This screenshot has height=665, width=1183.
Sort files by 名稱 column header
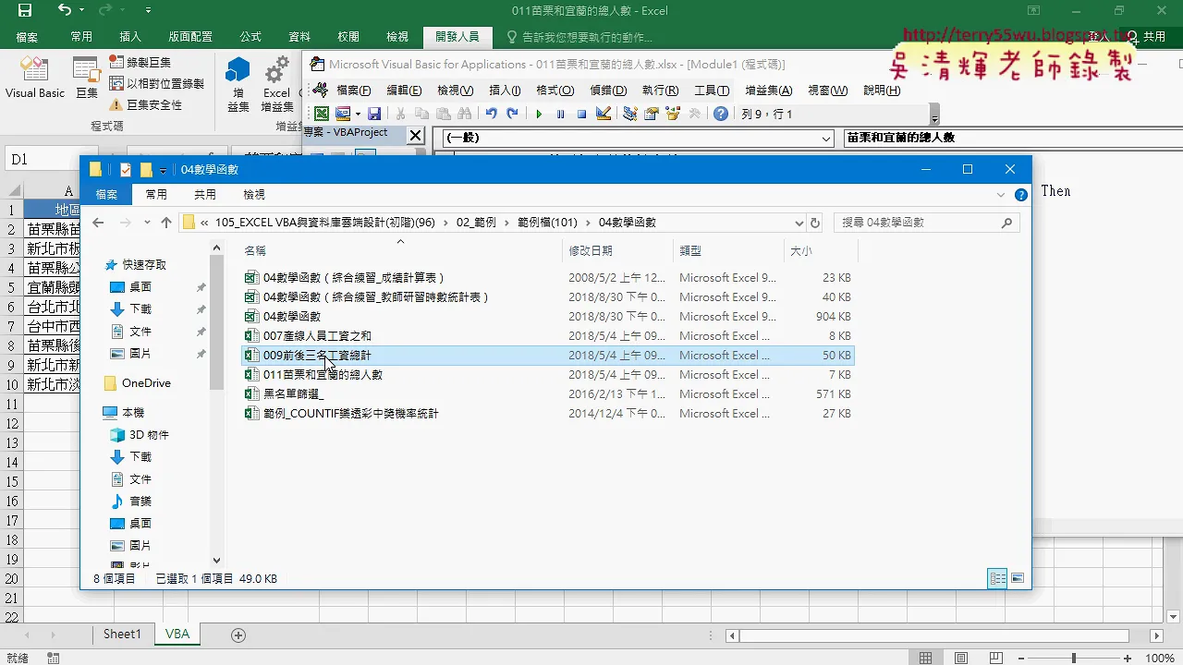point(400,251)
